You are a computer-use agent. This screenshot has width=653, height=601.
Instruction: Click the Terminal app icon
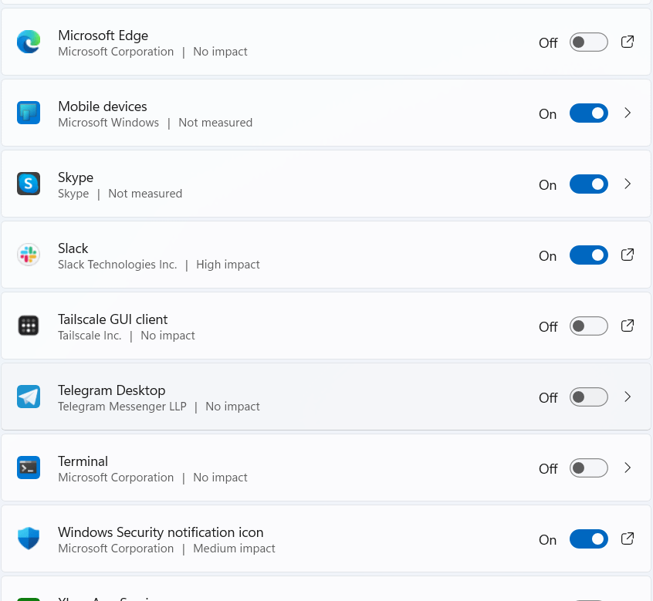29,468
